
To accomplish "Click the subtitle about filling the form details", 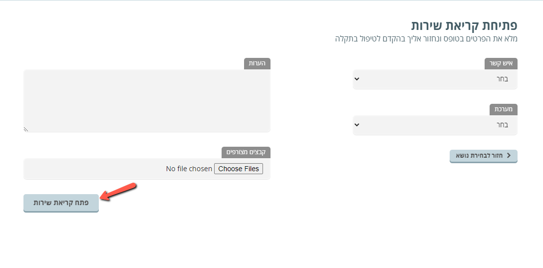I will tap(426, 38).
